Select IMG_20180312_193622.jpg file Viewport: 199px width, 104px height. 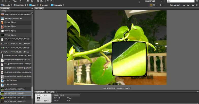click(x=16, y=89)
